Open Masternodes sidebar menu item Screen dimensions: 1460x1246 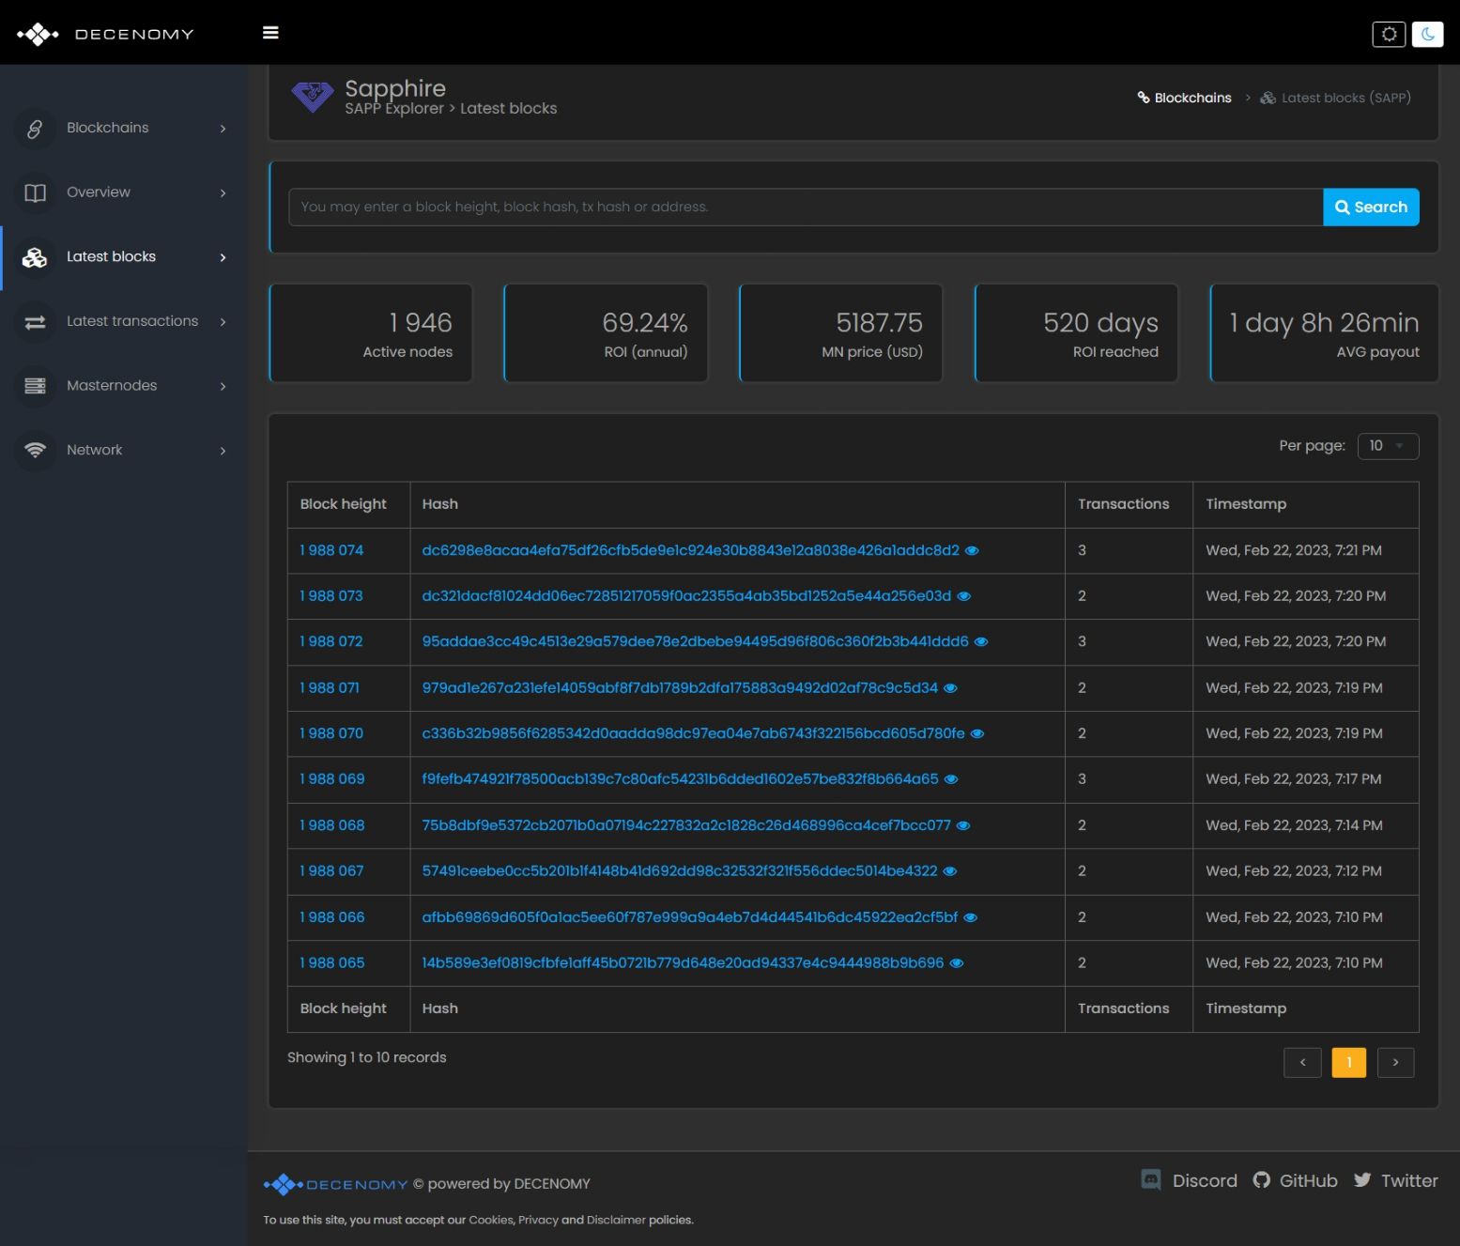124,386
